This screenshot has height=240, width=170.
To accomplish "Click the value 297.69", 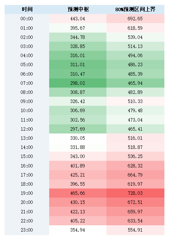I will pyautogui.click(x=78, y=129).
